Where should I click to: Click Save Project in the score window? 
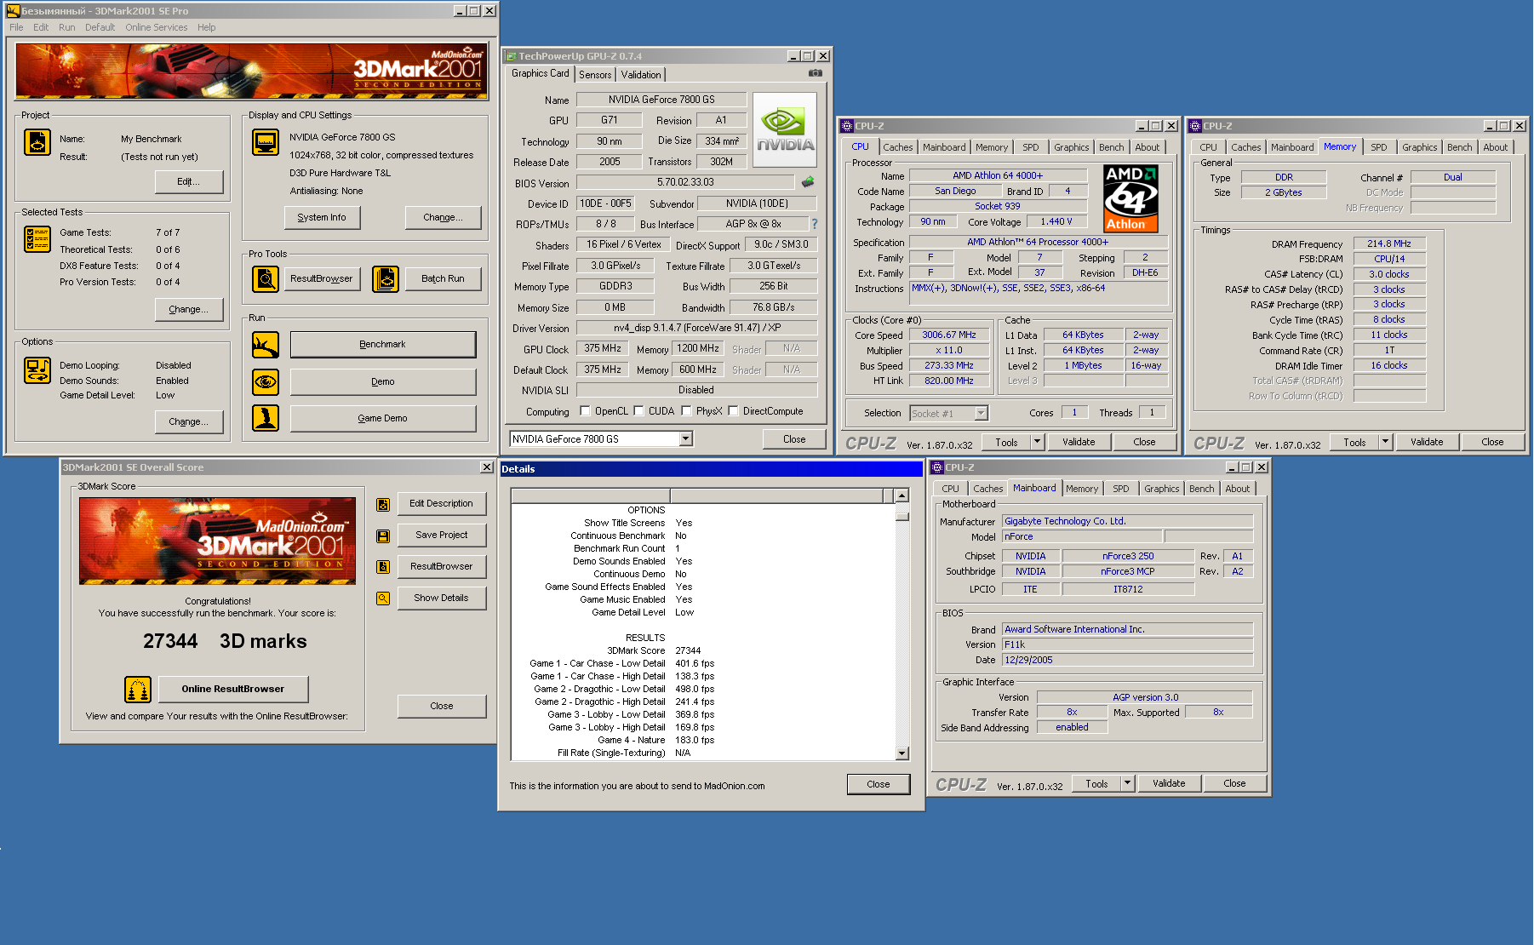click(x=441, y=535)
